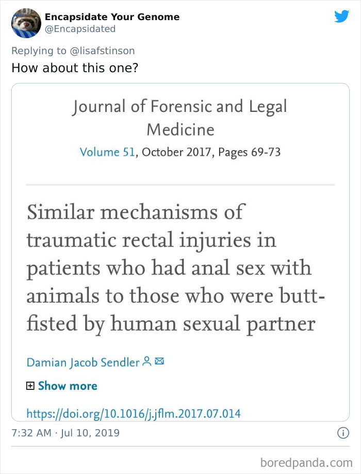Screen dimensions: 361x474
Task: Open the @lisafstinson mention
Action: tap(100, 51)
